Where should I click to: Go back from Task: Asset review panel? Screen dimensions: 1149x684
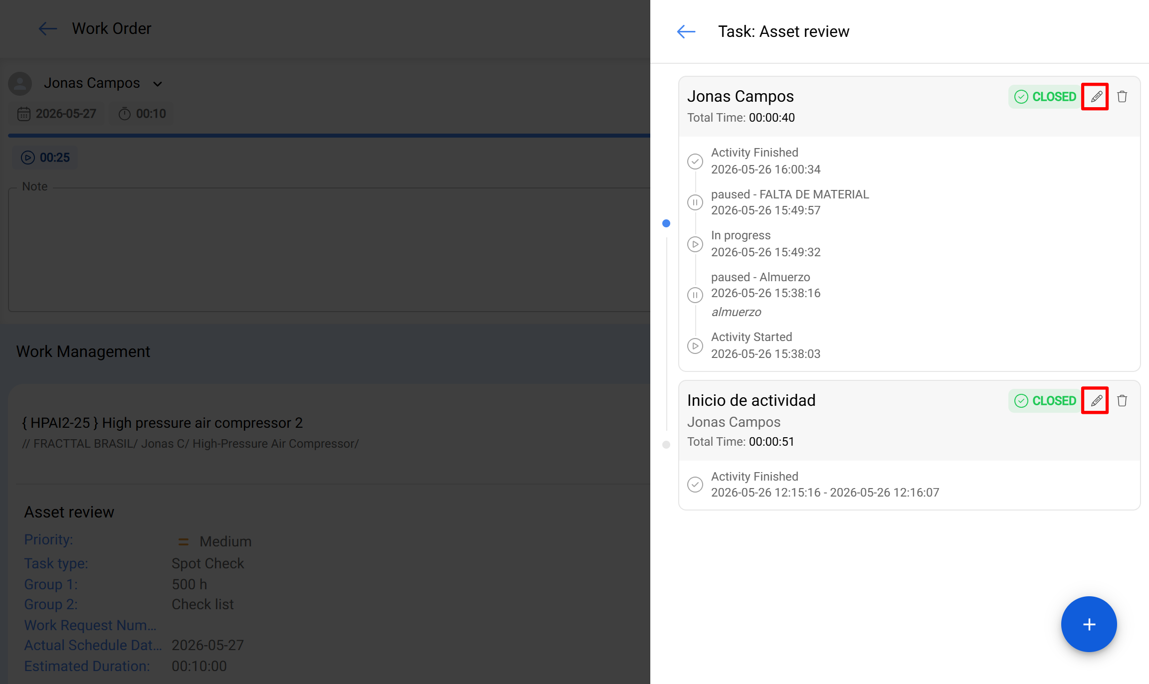686,31
